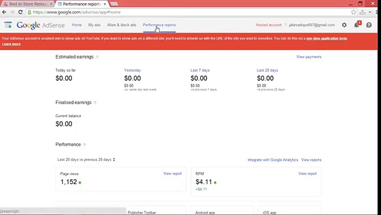Click the +$4.11 change value
The width and height of the screenshot is (381, 215).
pos(201,189)
